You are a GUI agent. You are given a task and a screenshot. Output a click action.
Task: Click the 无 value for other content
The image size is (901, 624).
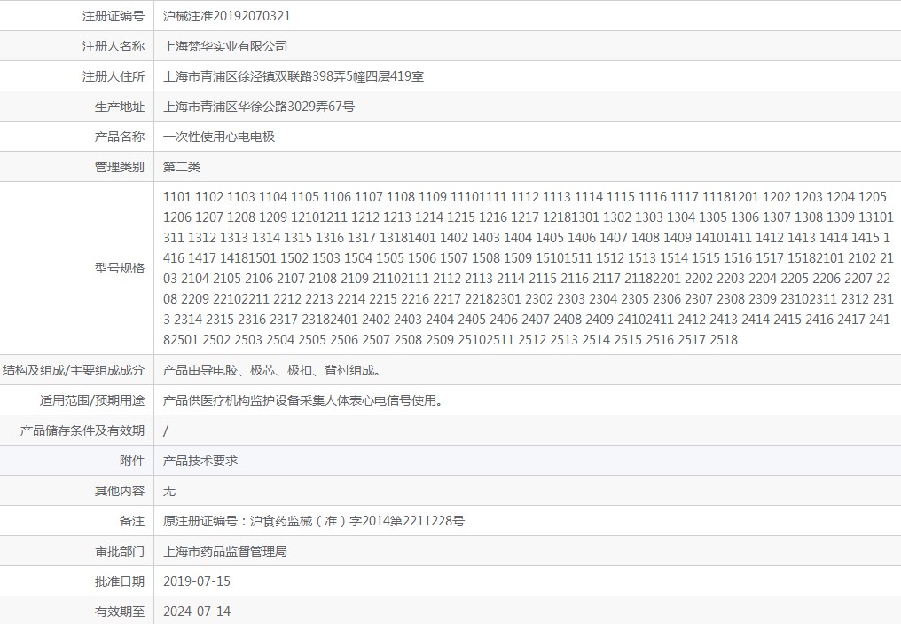(168, 491)
